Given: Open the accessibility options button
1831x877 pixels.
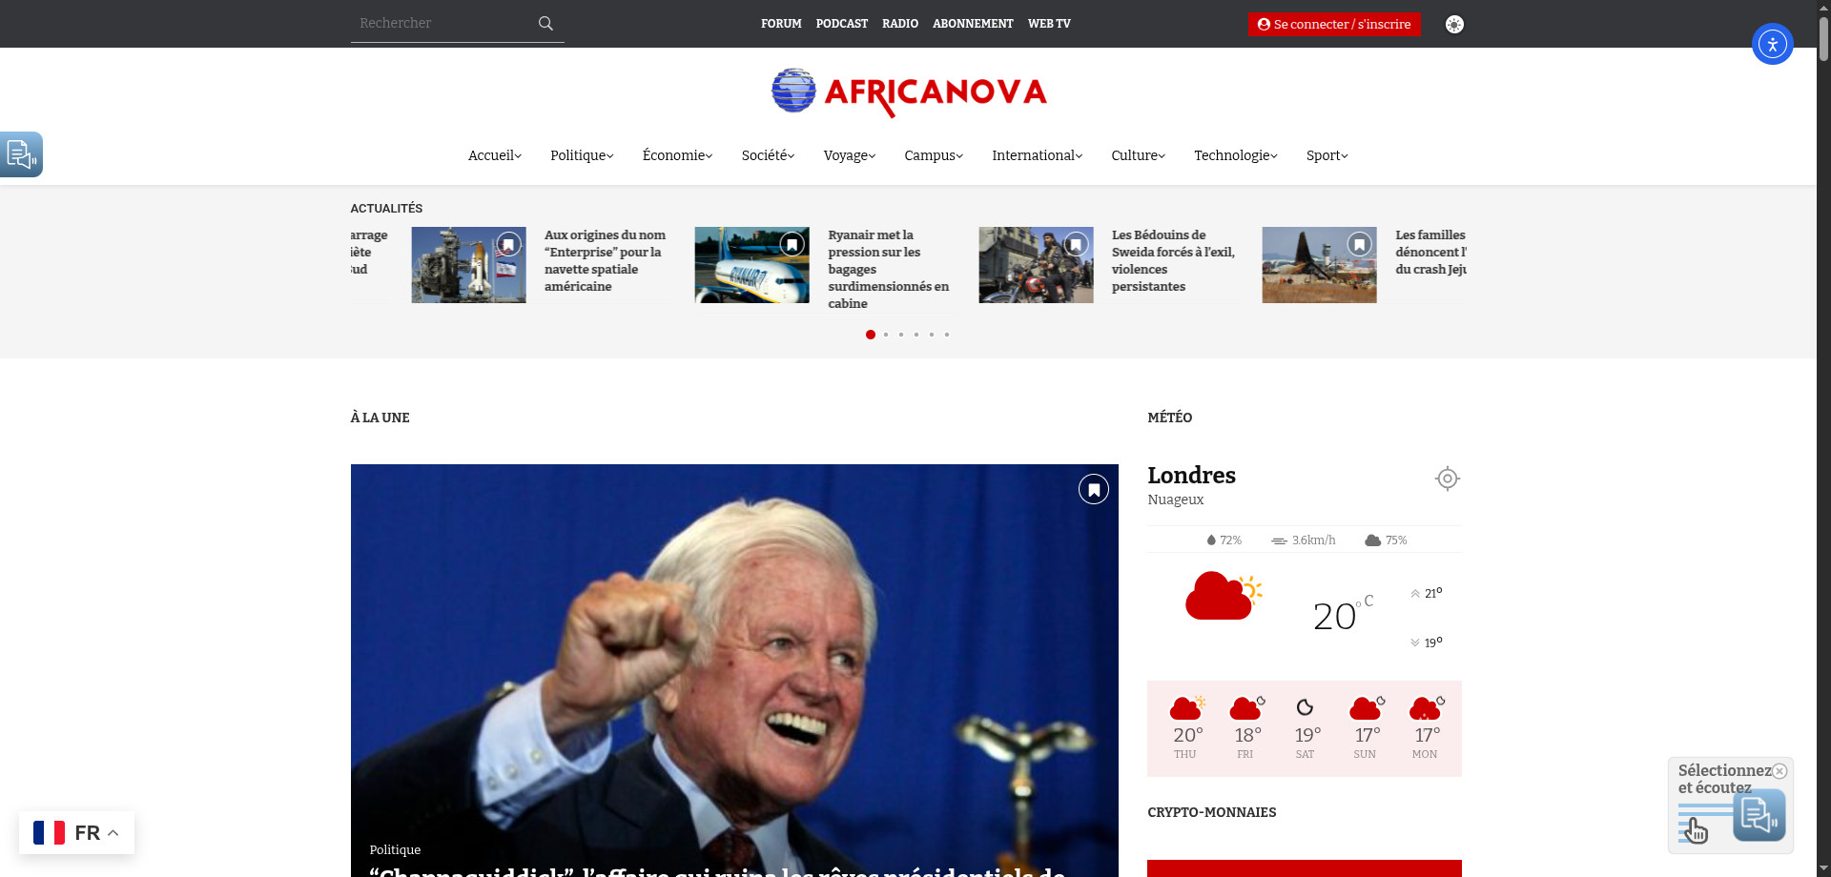Looking at the screenshot, I should pos(1772,44).
